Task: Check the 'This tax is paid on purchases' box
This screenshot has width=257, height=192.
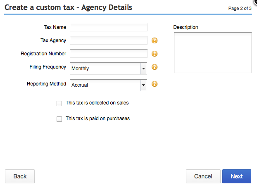Action: [59, 119]
